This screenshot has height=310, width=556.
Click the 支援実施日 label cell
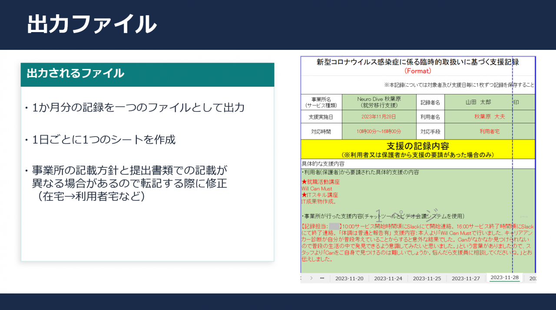pyautogui.click(x=321, y=117)
